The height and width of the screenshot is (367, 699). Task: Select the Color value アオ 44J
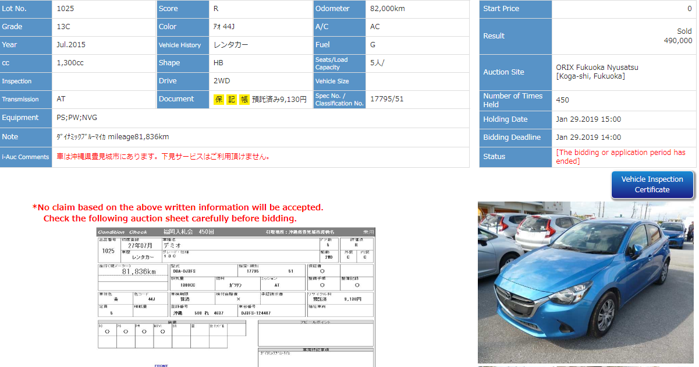tap(224, 27)
